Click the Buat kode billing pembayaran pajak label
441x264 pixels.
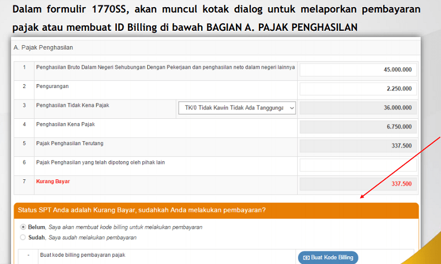point(83,255)
